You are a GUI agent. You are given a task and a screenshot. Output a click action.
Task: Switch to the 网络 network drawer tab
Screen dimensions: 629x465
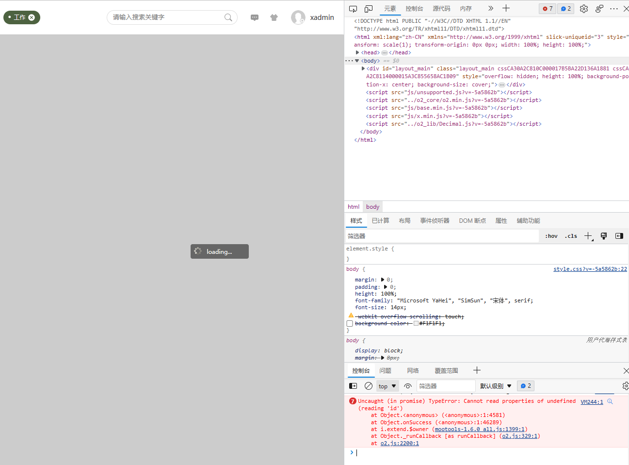point(413,370)
